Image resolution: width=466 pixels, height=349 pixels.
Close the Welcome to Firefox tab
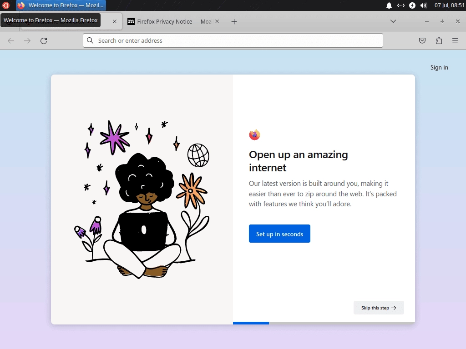tap(115, 21)
